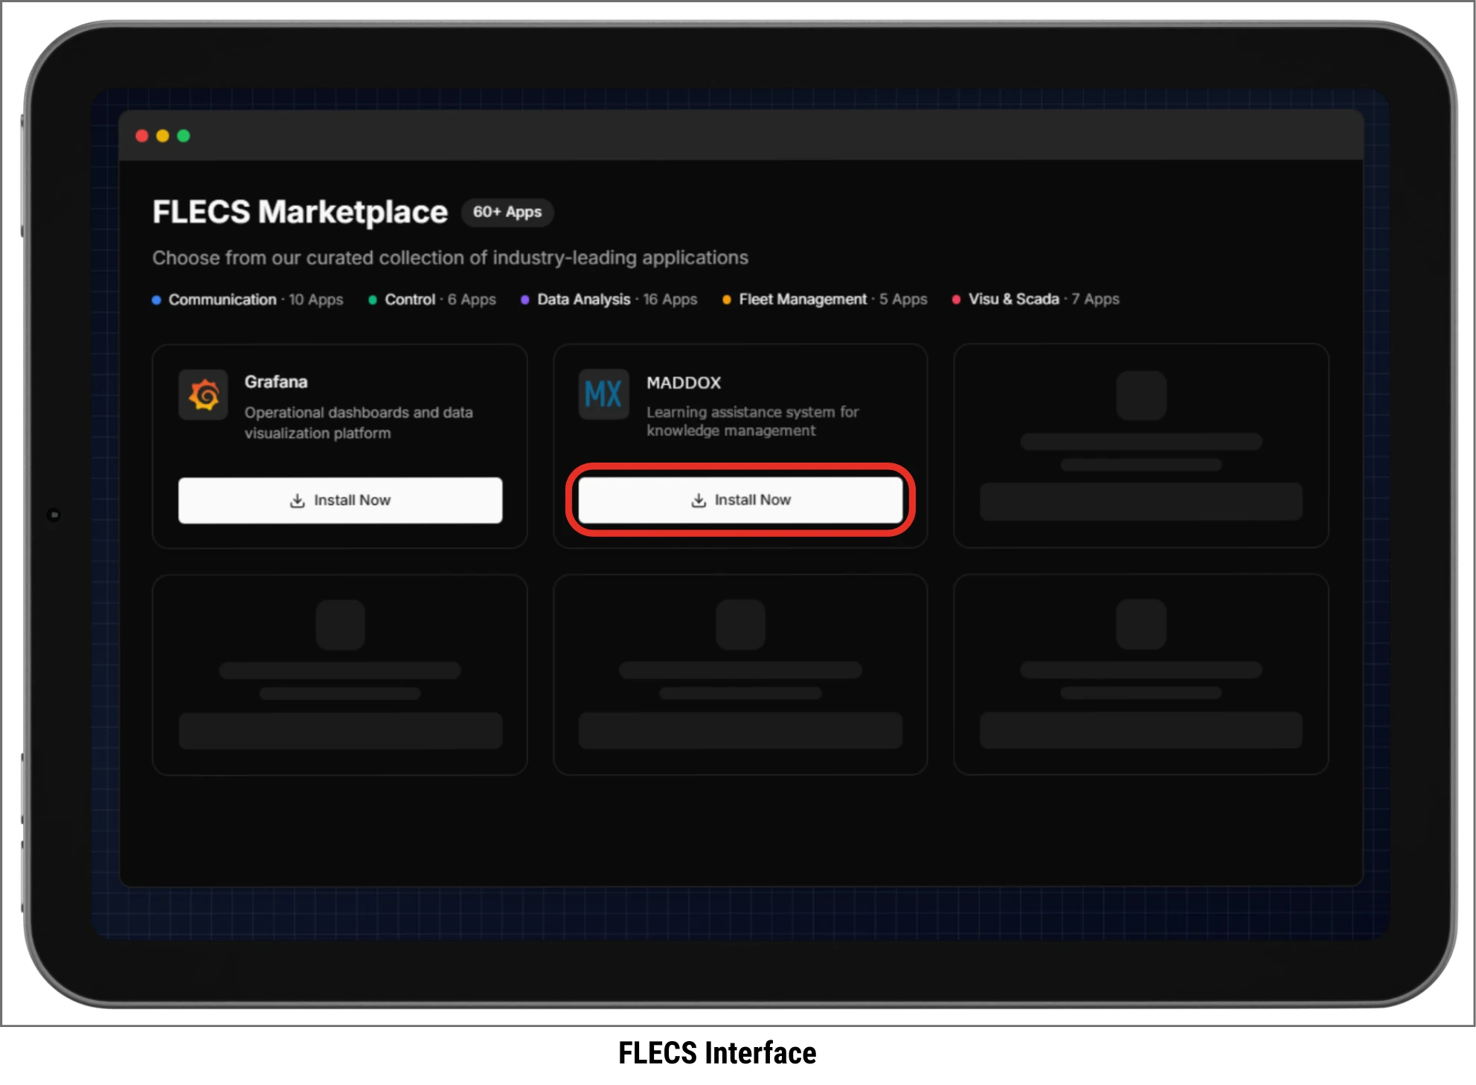1476x1085 pixels.
Task: Click the Grafana logo icon
Action: click(x=203, y=395)
